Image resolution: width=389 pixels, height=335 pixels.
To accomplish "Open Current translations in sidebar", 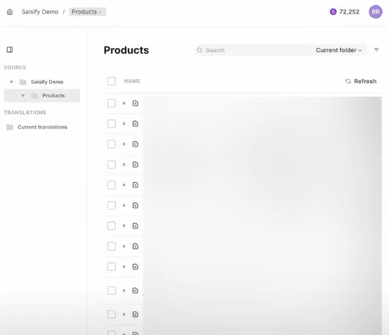I will (42, 127).
